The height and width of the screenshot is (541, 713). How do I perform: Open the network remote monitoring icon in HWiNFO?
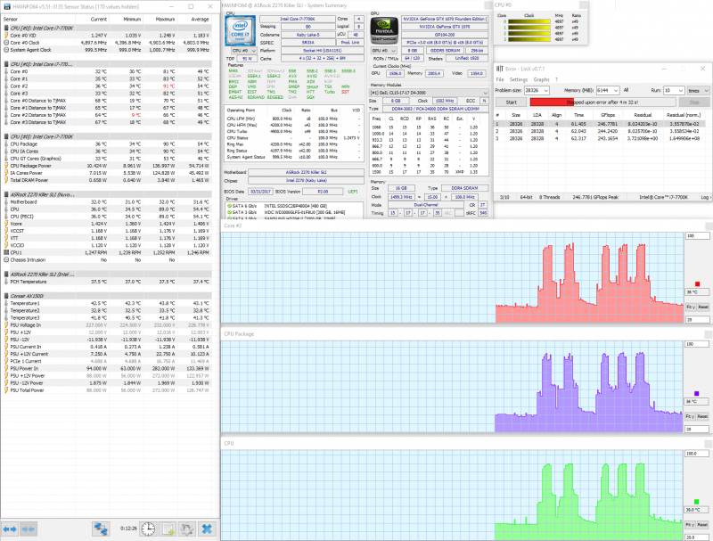(x=101, y=529)
